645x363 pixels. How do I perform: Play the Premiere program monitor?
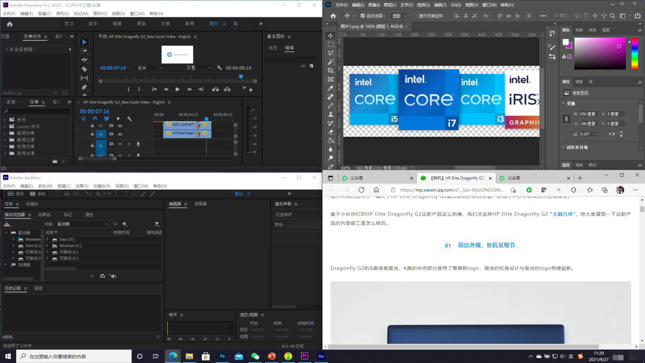click(x=177, y=89)
